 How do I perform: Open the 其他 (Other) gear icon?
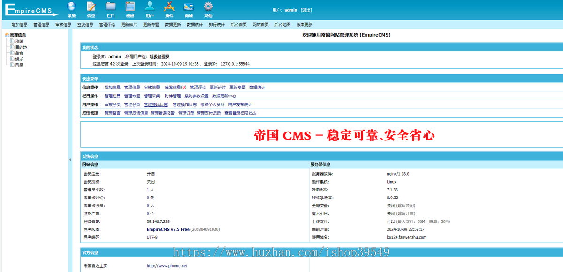pos(208,7)
